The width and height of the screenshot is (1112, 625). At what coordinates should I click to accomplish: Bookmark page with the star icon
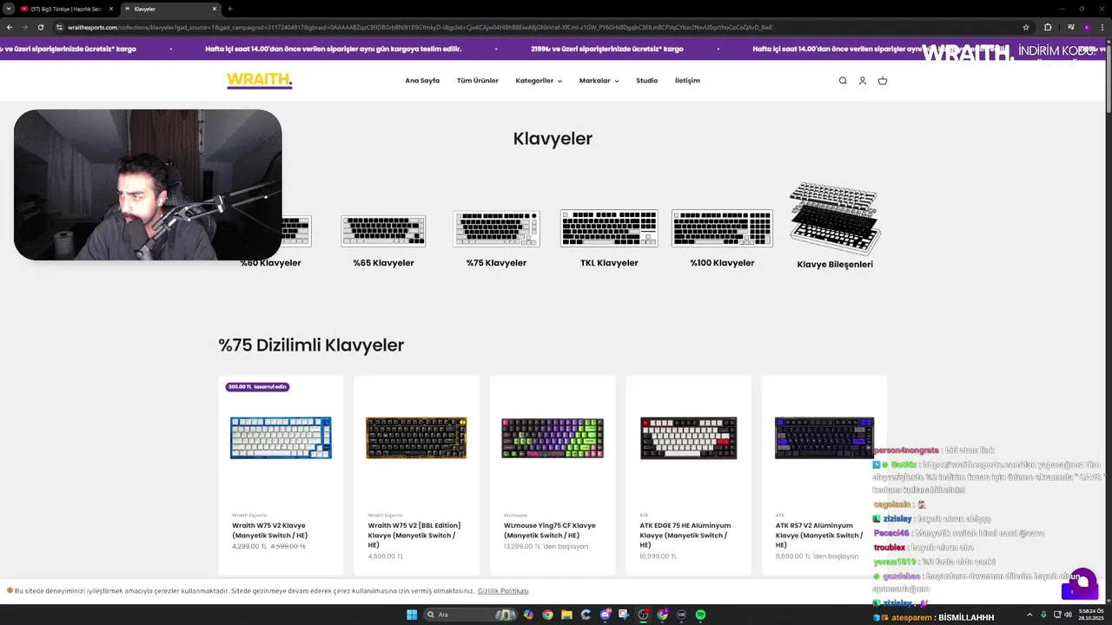1026,27
